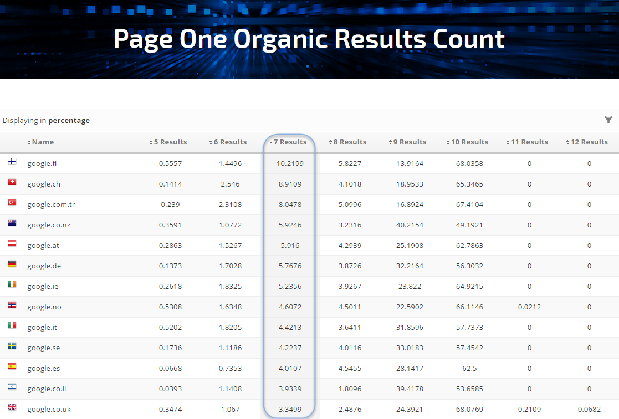Select the google.es row name
619x419 pixels.
point(43,369)
